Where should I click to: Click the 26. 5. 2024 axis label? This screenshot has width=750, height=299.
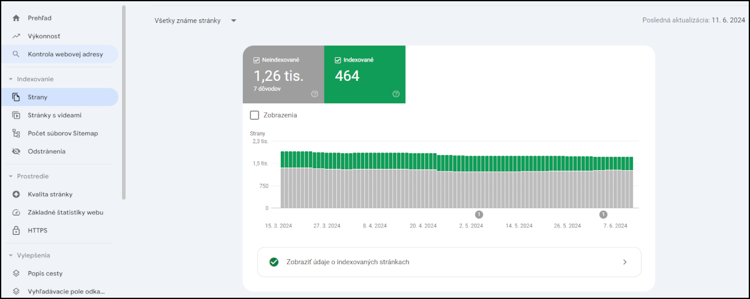568,226
